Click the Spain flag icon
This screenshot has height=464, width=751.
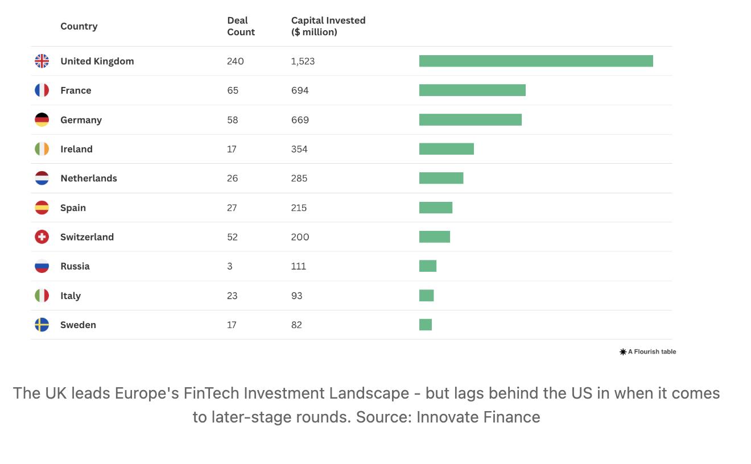(x=42, y=208)
